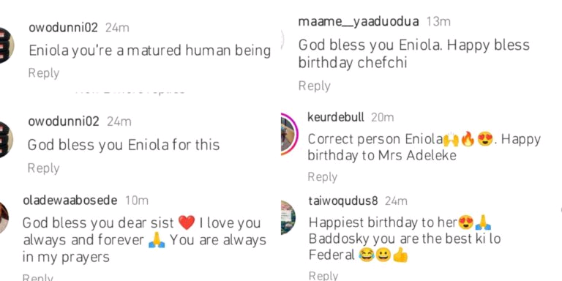Open taiwoqudus8 username link
The image size is (562, 281).
pyautogui.click(x=343, y=201)
